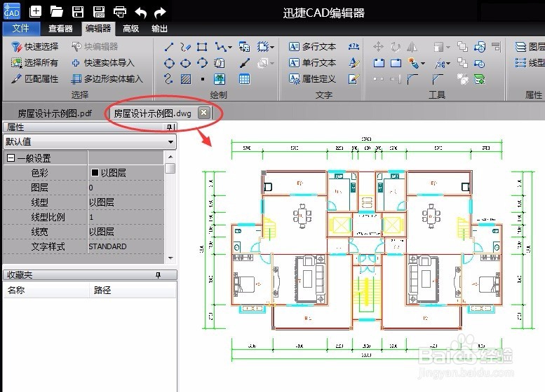The height and width of the screenshot is (392, 545).
Task: Click the black 色彩 color swatch
Action: tap(95, 172)
